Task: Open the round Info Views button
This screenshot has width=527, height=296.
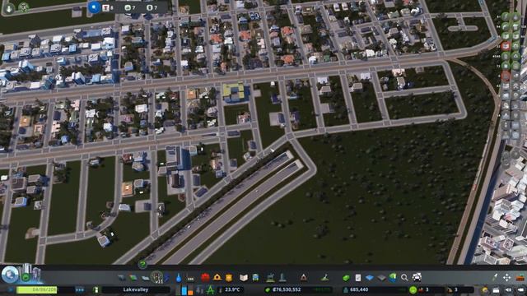Action: click(10, 275)
